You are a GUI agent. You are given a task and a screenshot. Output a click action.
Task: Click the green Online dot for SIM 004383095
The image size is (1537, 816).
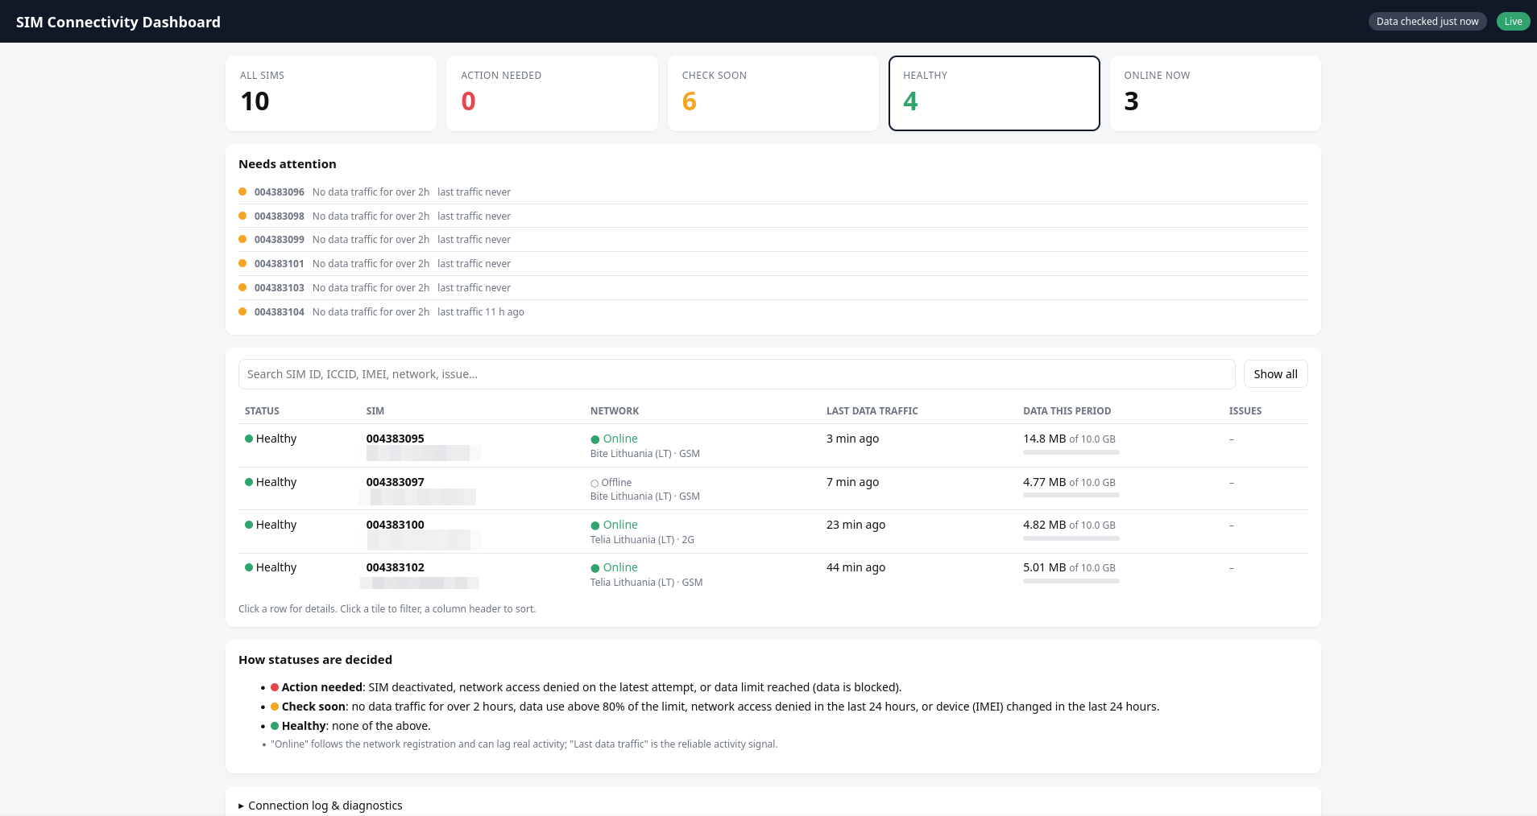(x=595, y=439)
